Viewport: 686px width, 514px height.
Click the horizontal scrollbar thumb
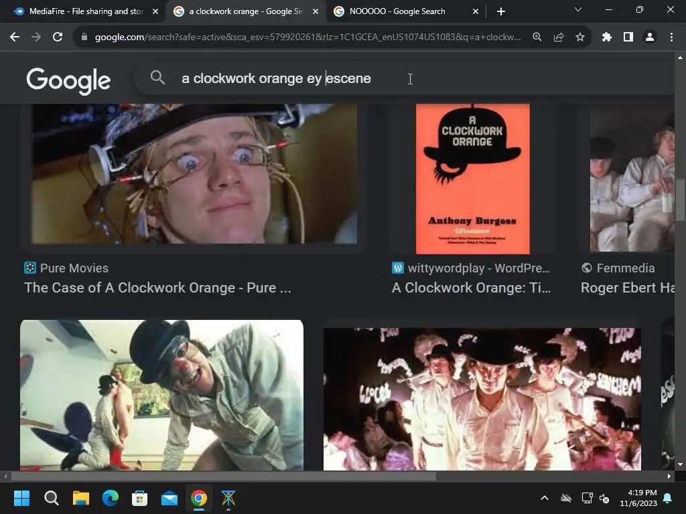(x=223, y=476)
